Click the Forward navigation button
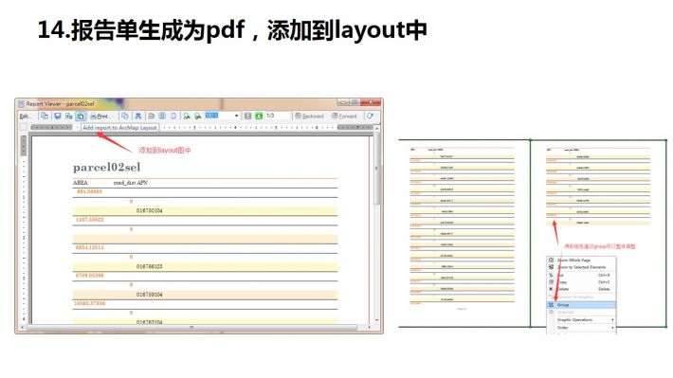Viewport: 673px width, 378px height. point(344,117)
